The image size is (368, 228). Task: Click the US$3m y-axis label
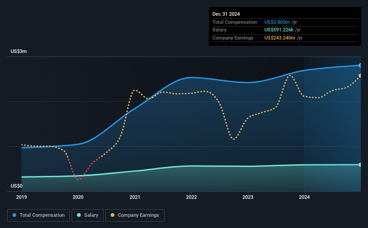coord(19,51)
